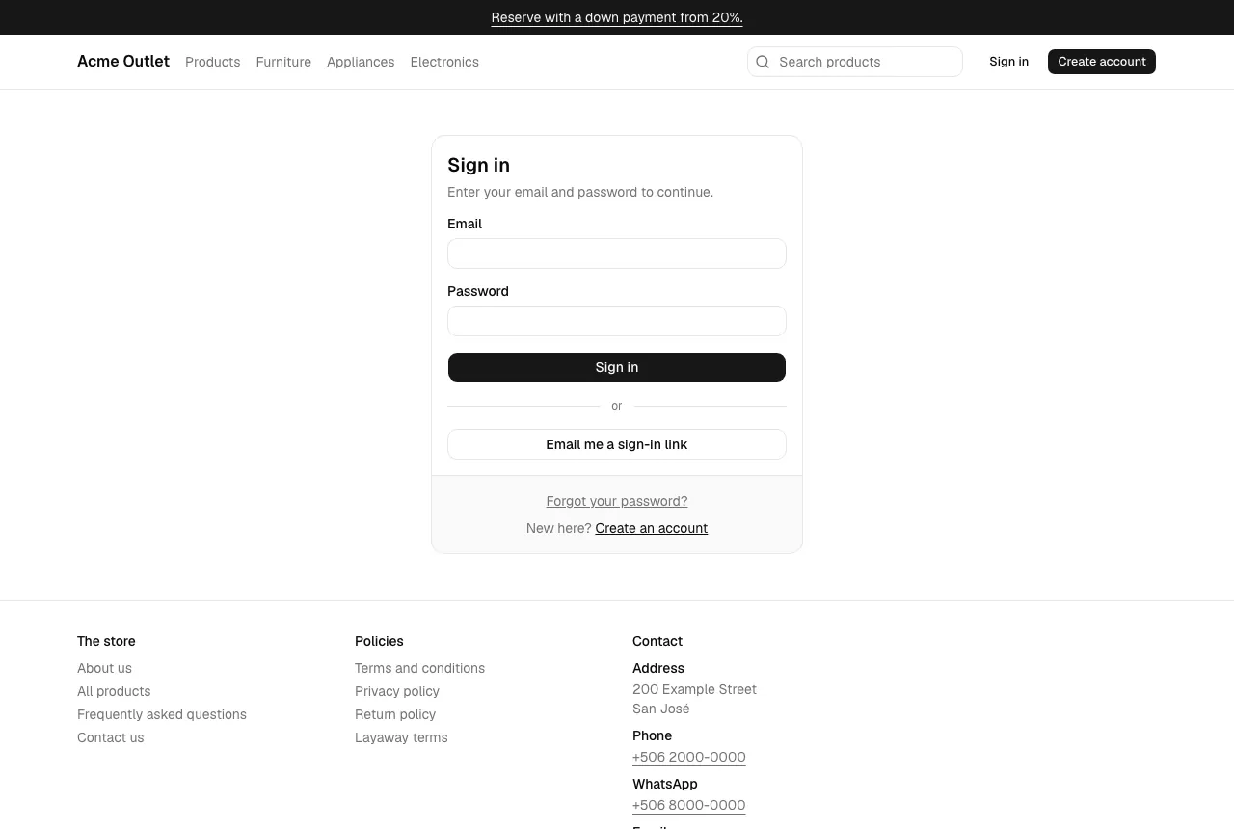Go to the Furniture category
The image size is (1234, 829).
283,62
